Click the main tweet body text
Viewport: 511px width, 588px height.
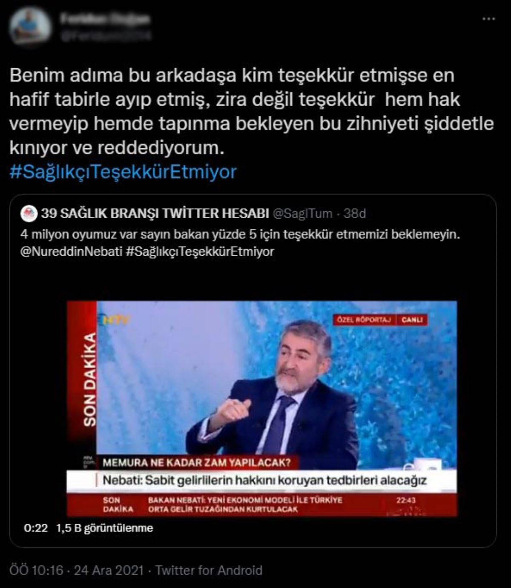coord(251,112)
